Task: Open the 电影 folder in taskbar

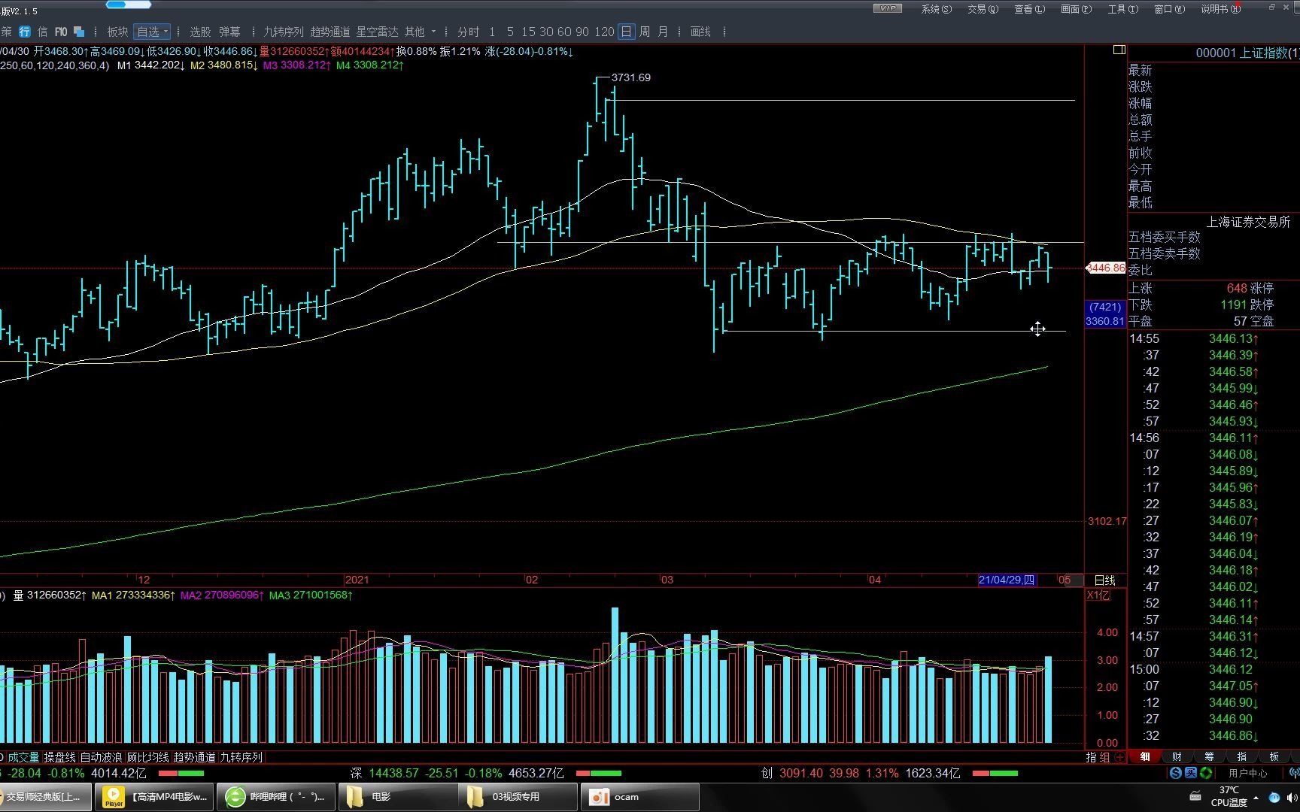Action: pos(399,797)
